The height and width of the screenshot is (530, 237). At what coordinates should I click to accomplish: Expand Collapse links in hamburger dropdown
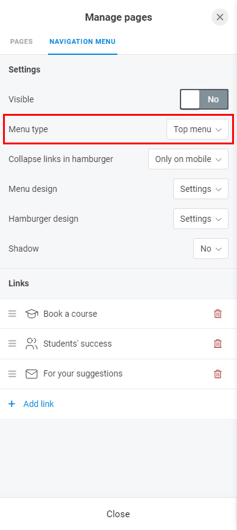pyautogui.click(x=188, y=159)
